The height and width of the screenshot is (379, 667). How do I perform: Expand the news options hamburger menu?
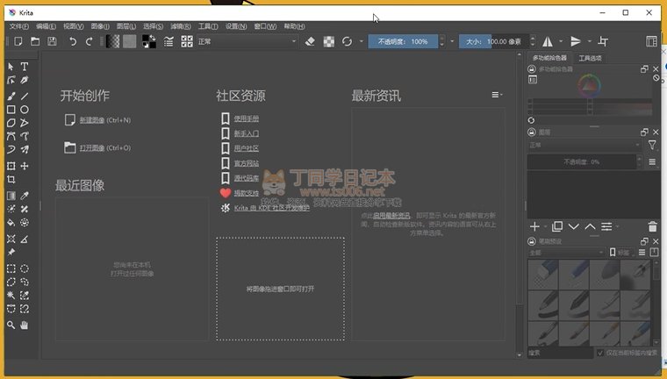[497, 95]
